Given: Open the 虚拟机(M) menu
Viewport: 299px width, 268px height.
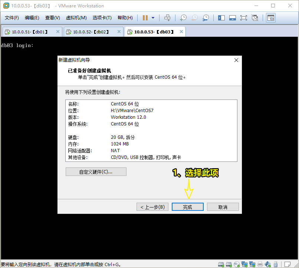Looking at the screenshot, I should tap(76, 18).
